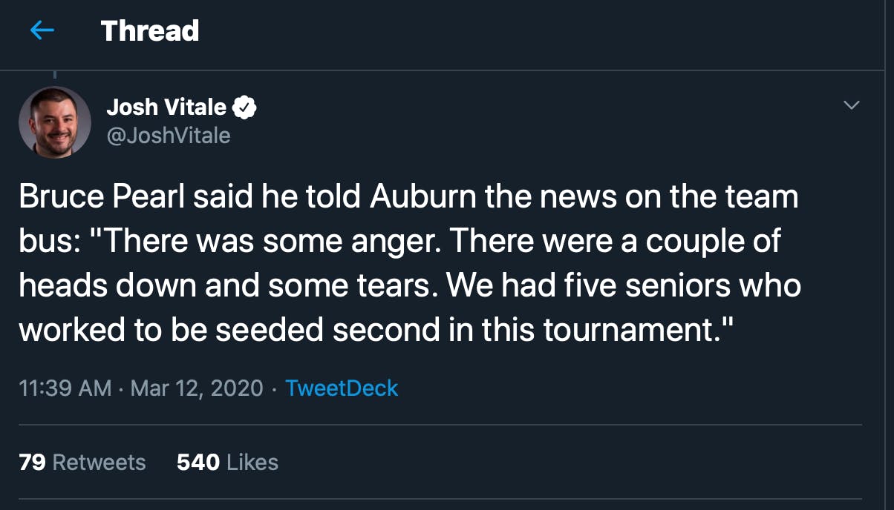View the 540 Likes list

click(x=227, y=463)
